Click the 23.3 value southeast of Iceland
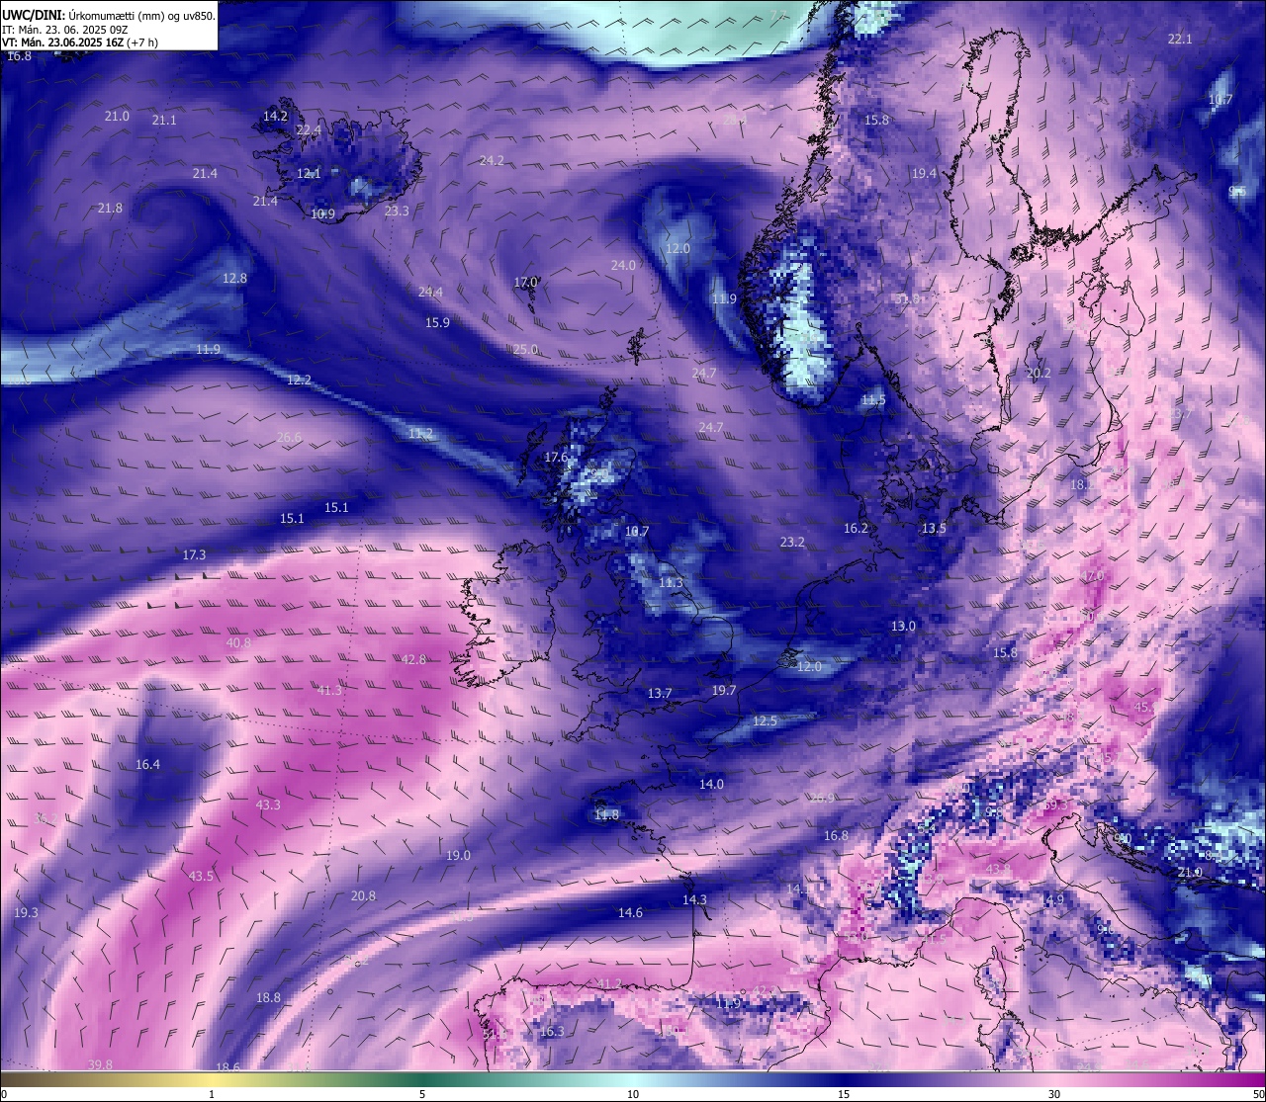 (397, 211)
